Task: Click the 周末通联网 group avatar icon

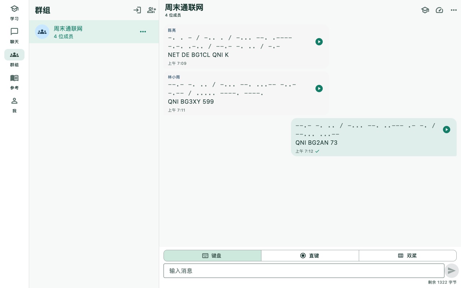Action: (42, 32)
